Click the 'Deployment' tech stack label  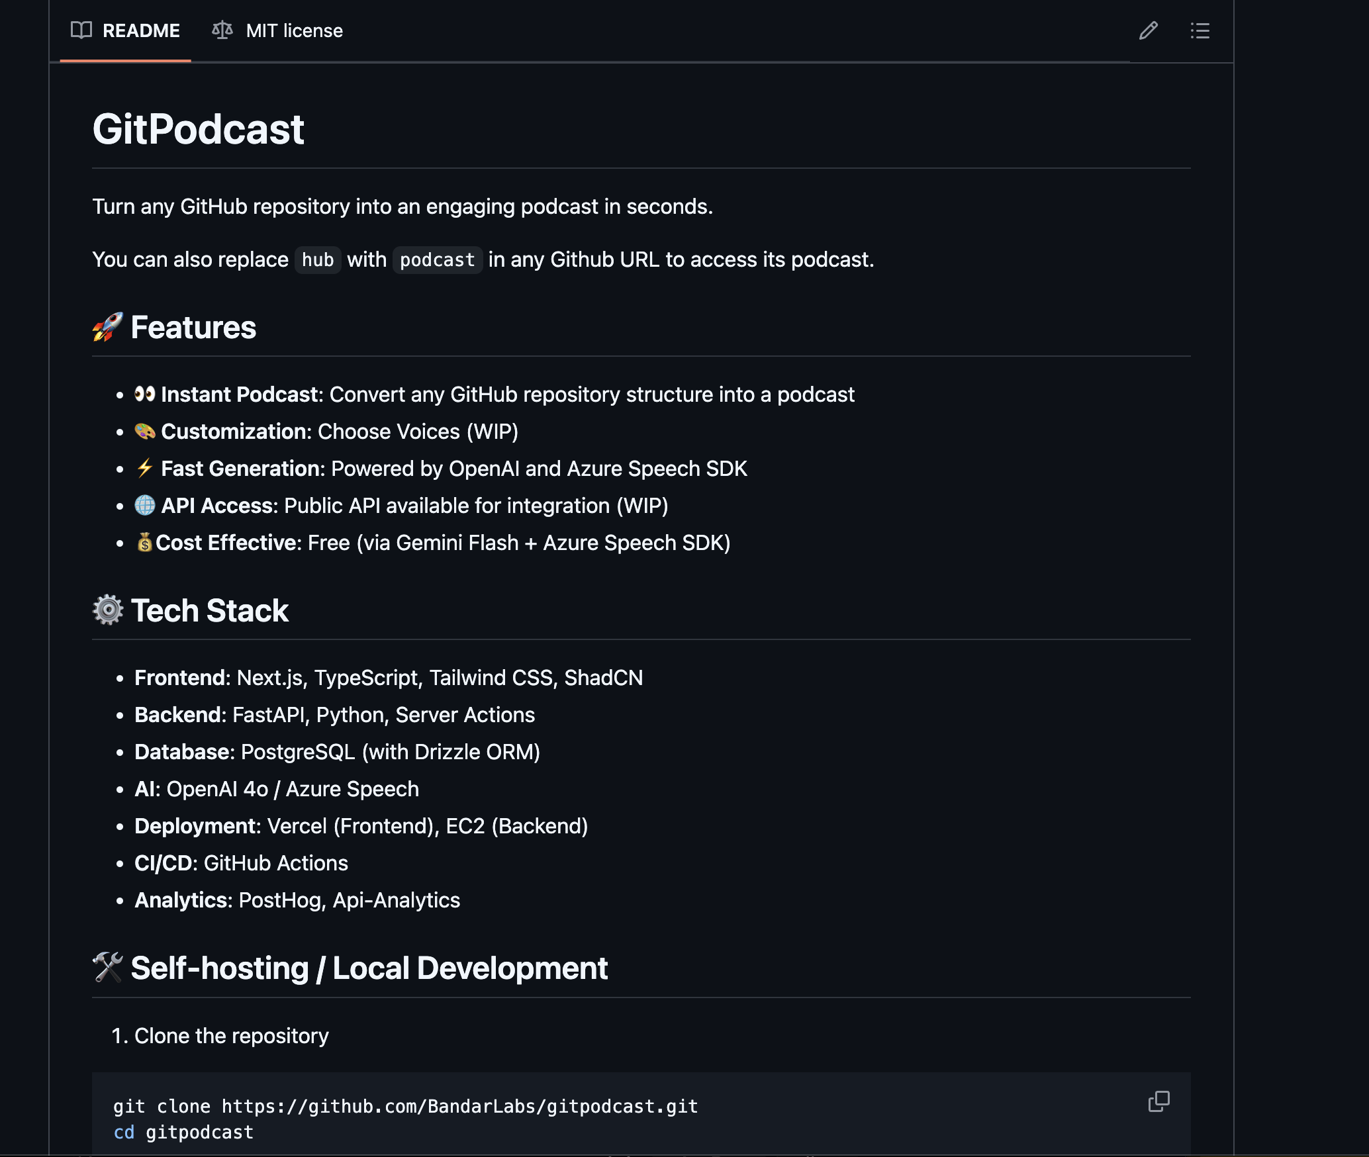coord(195,826)
